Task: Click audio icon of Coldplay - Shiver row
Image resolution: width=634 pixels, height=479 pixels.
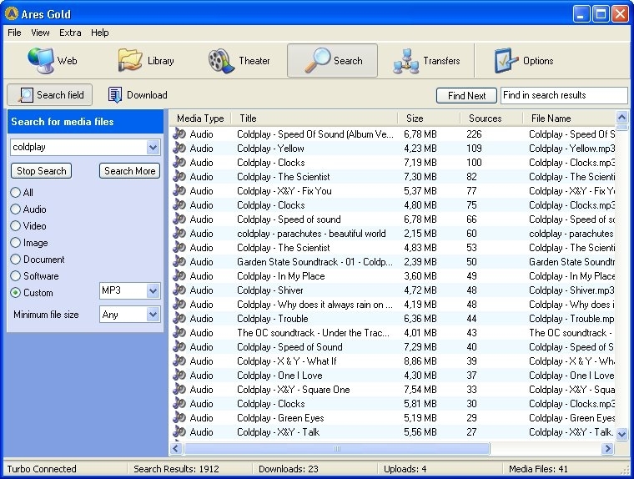Action: pyautogui.click(x=179, y=290)
